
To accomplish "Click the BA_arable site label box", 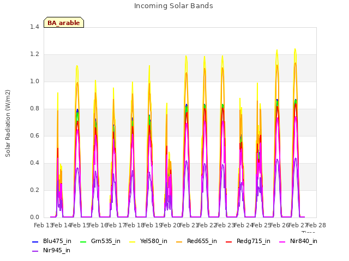I will point(64,22).
